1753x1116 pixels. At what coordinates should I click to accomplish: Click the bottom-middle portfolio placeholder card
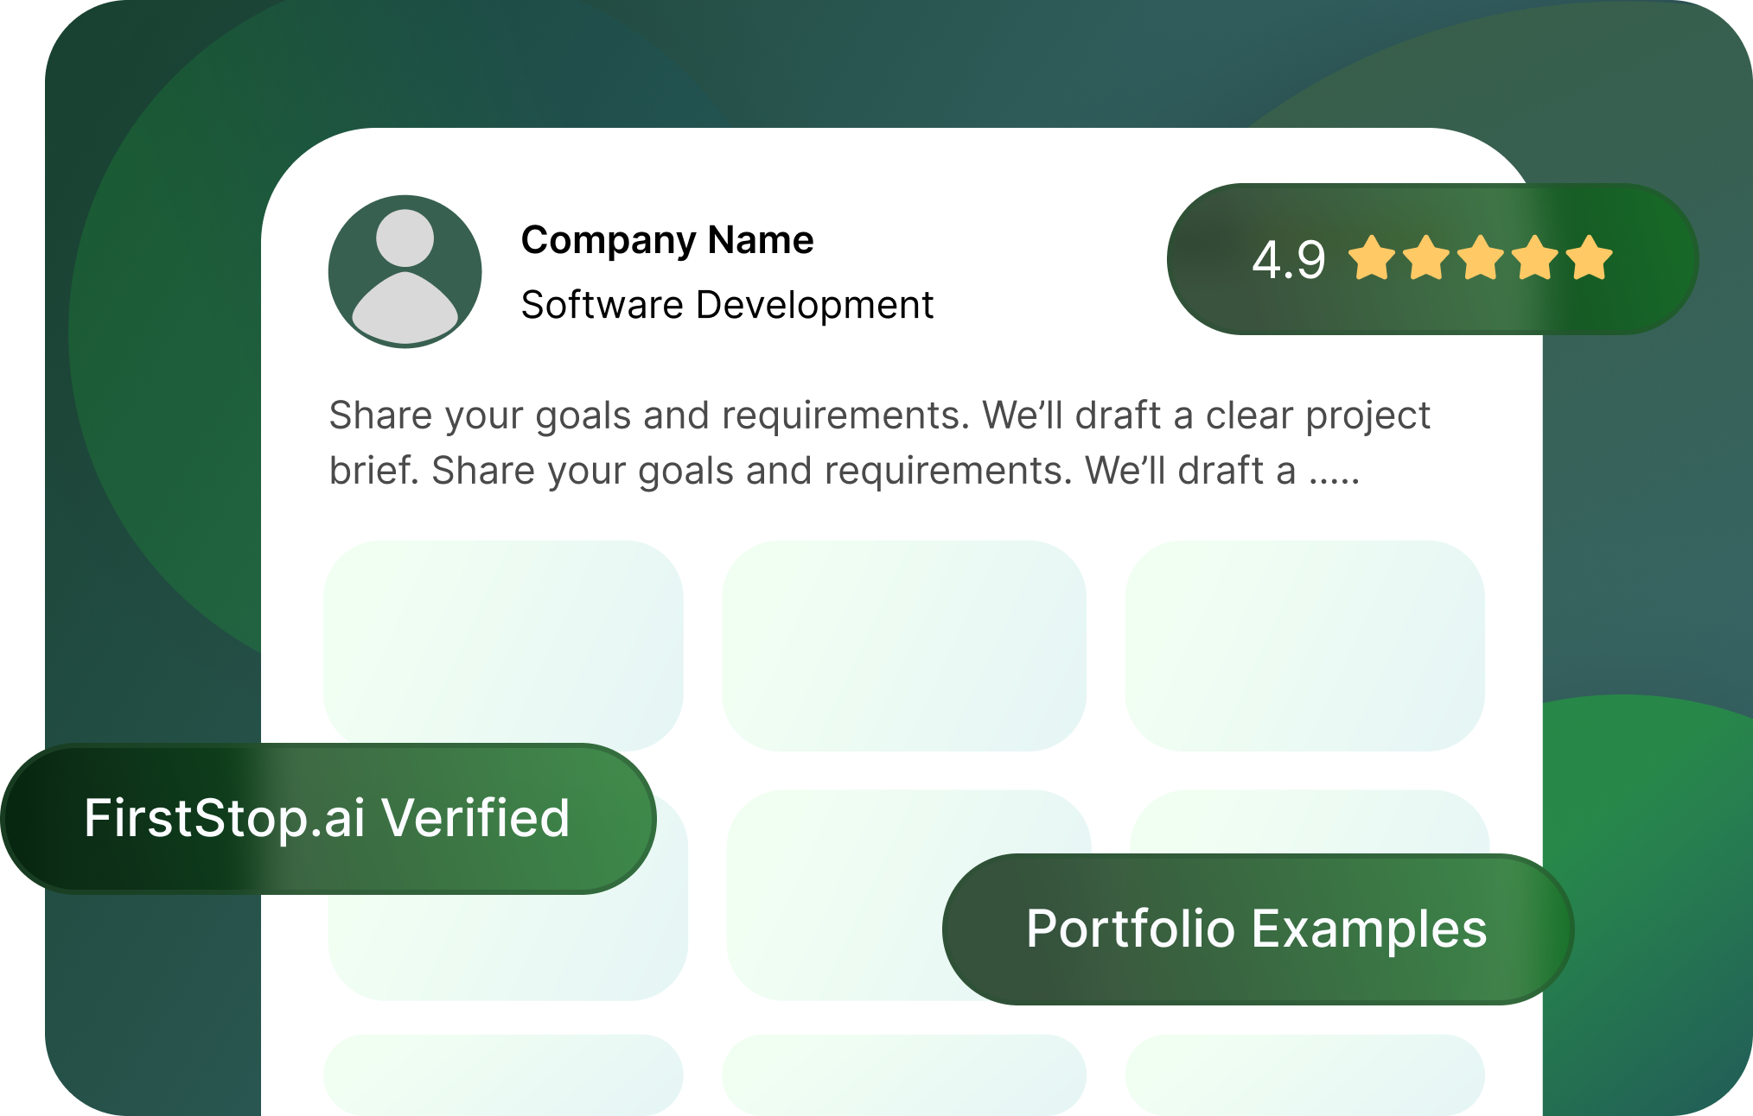pos(903,1074)
